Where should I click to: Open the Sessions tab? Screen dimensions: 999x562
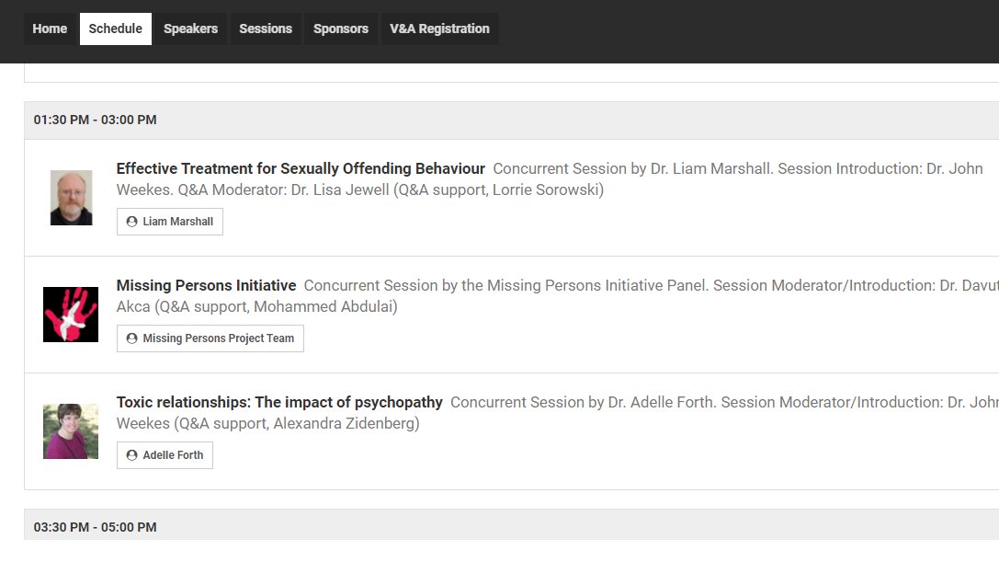tap(266, 29)
